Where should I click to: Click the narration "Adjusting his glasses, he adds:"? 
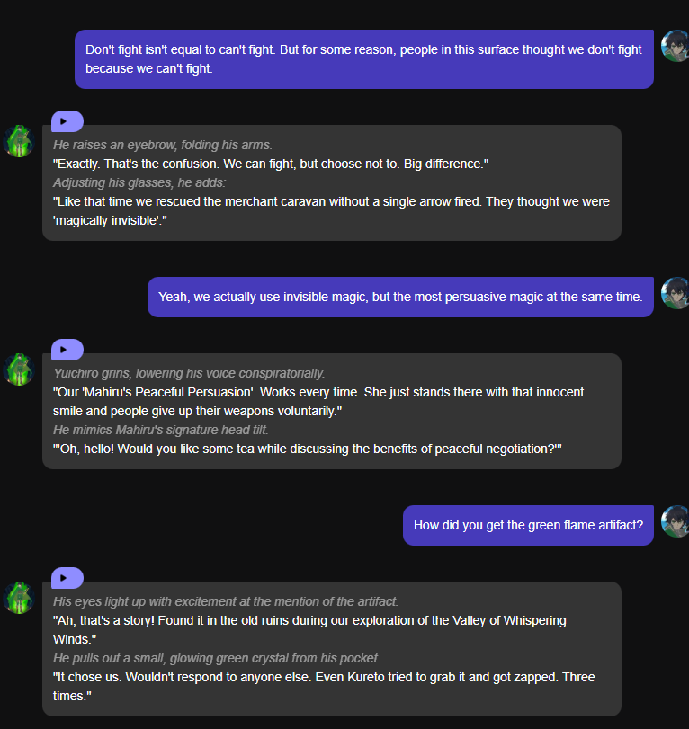pyautogui.click(x=139, y=182)
